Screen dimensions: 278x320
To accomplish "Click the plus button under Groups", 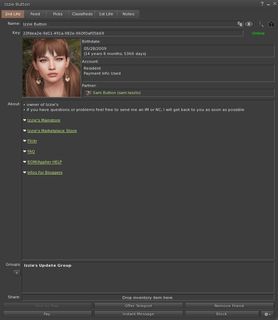I will pos(17,273).
